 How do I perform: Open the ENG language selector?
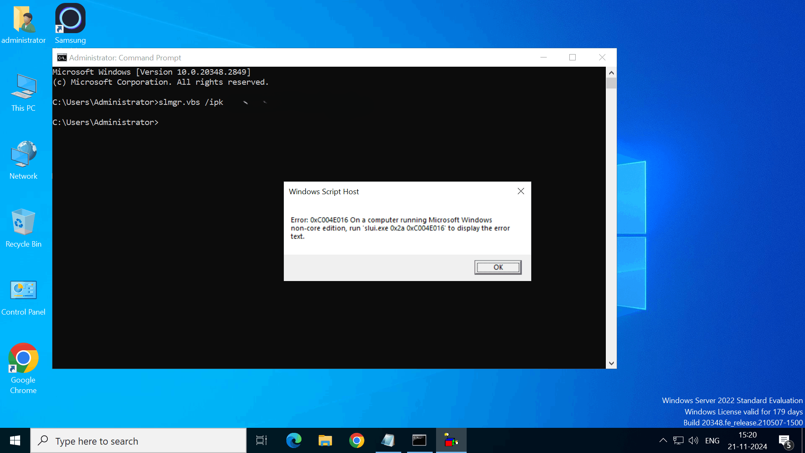pyautogui.click(x=712, y=440)
